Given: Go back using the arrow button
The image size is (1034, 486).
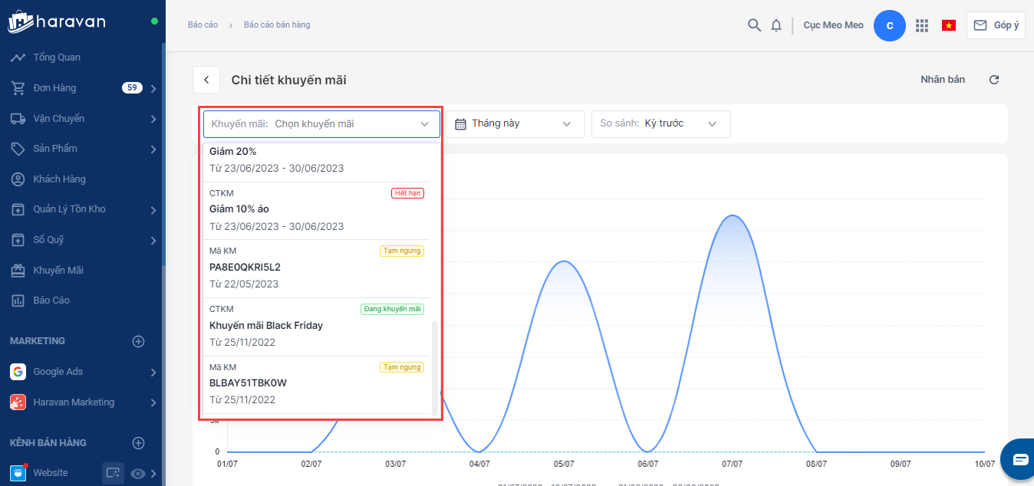Looking at the screenshot, I should point(206,80).
